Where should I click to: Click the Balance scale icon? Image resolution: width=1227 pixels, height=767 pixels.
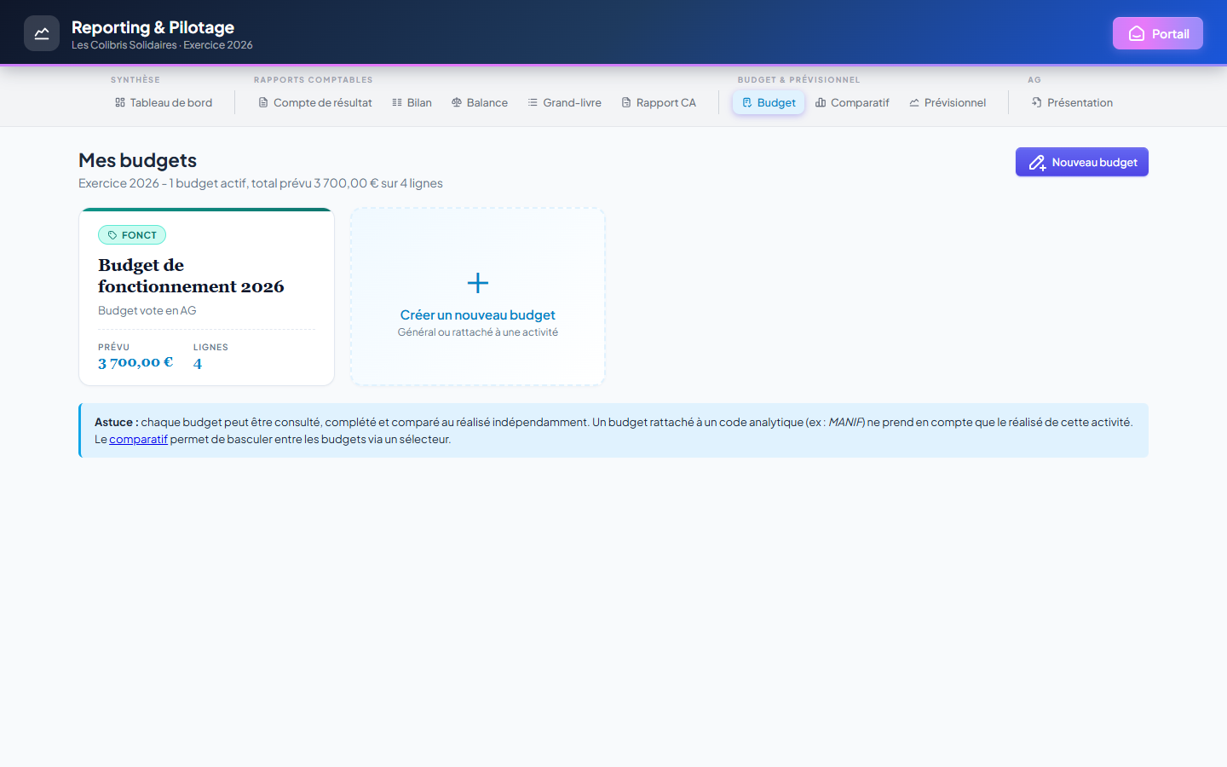(457, 102)
